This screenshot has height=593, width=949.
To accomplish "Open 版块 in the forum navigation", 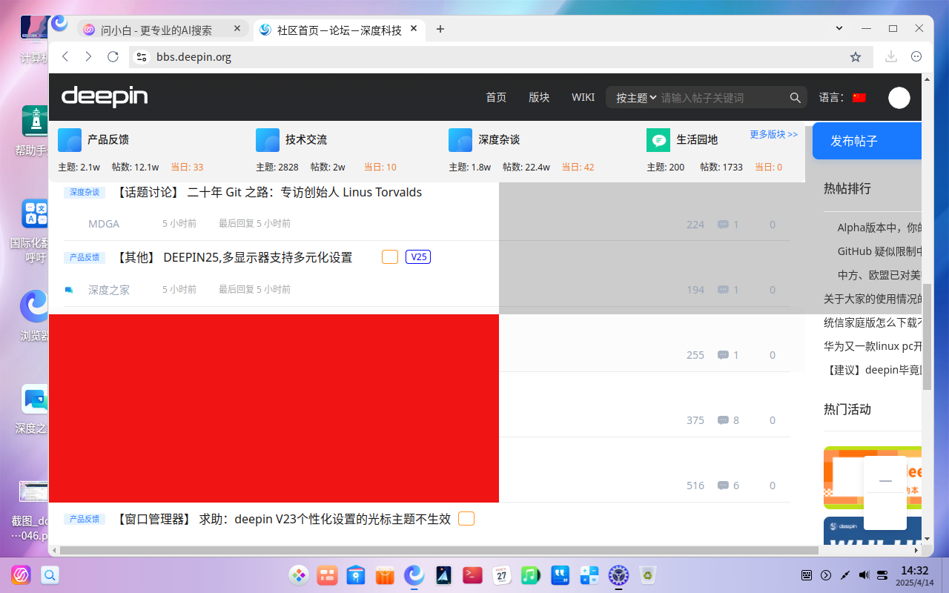I will [539, 98].
